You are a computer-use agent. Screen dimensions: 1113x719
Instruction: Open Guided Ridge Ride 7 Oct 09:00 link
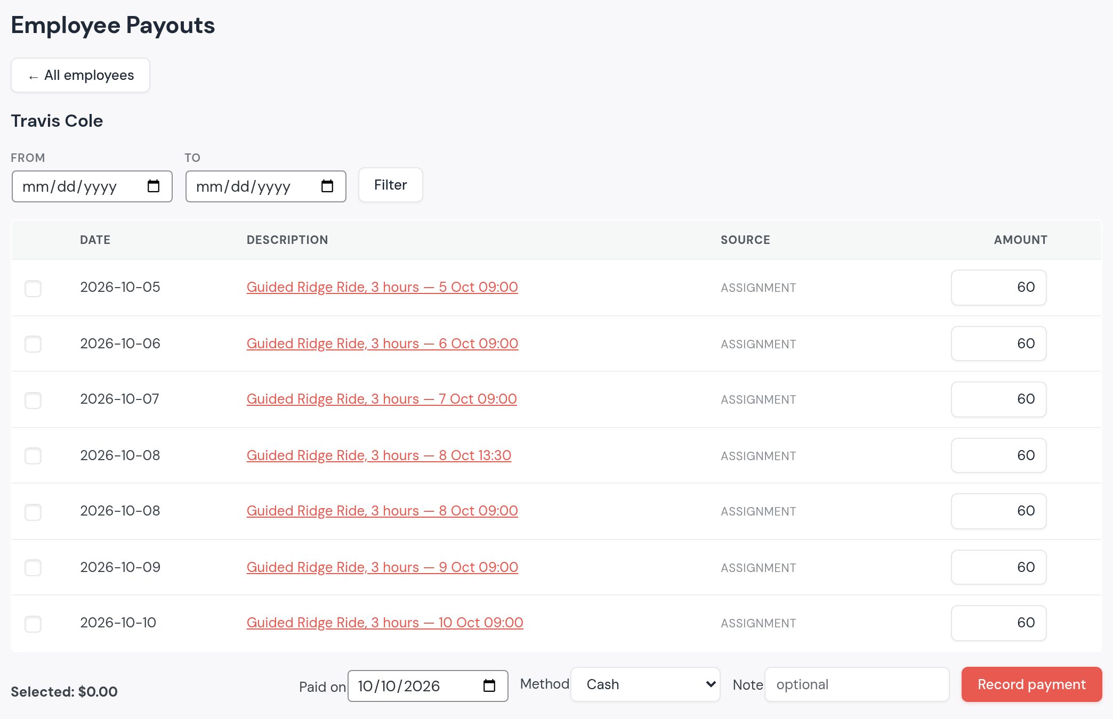(x=382, y=399)
